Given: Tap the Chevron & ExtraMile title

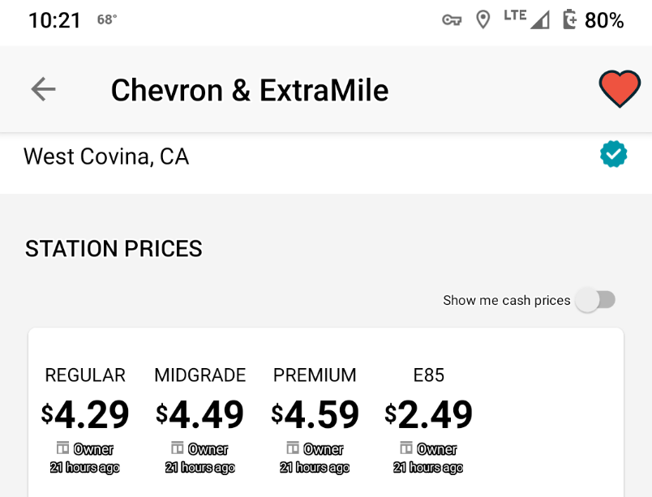Looking at the screenshot, I should 250,90.
